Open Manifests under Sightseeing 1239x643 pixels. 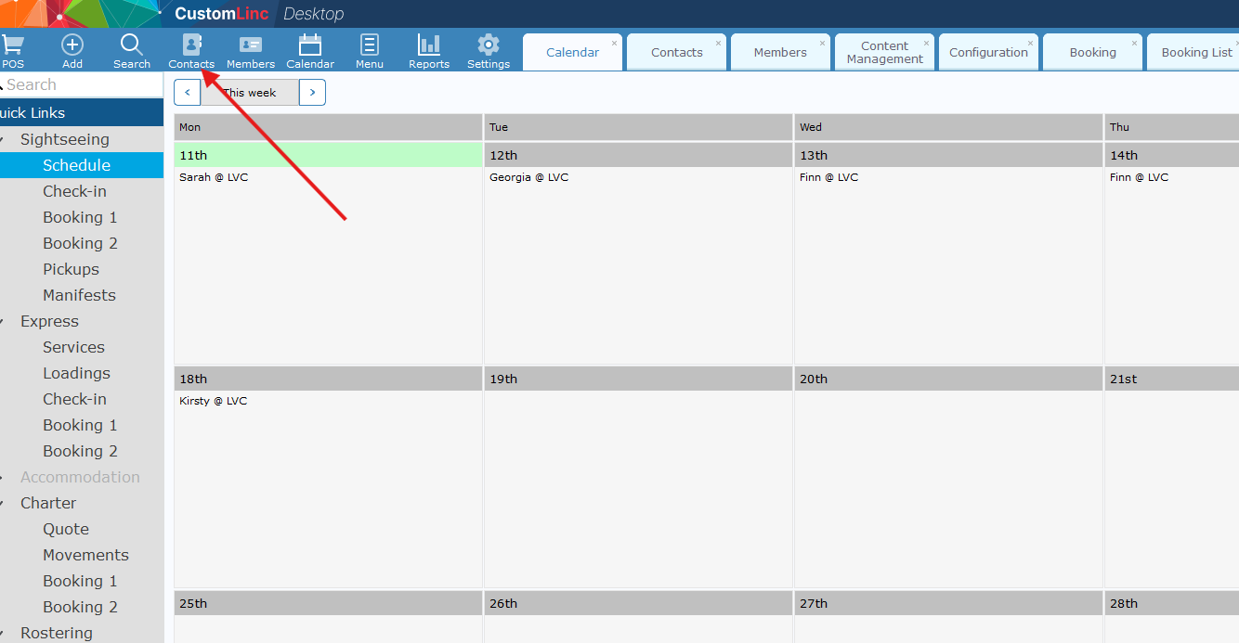pos(79,295)
